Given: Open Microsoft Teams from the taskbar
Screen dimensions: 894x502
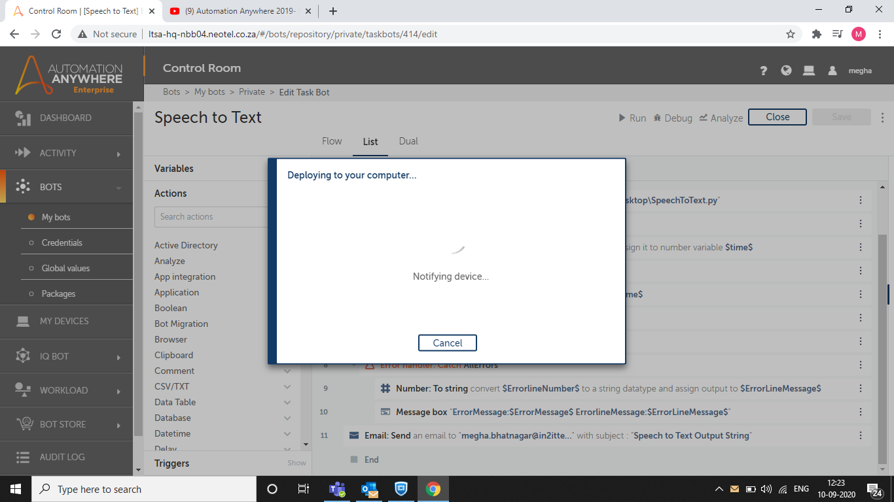Looking at the screenshot, I should point(336,489).
